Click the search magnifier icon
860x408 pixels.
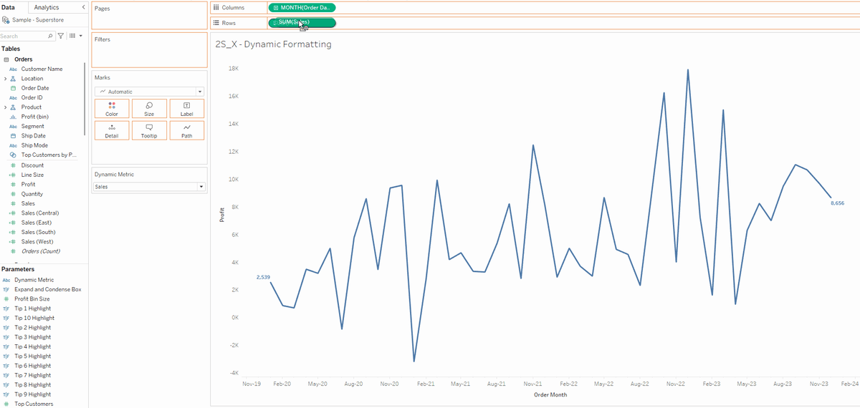point(50,36)
